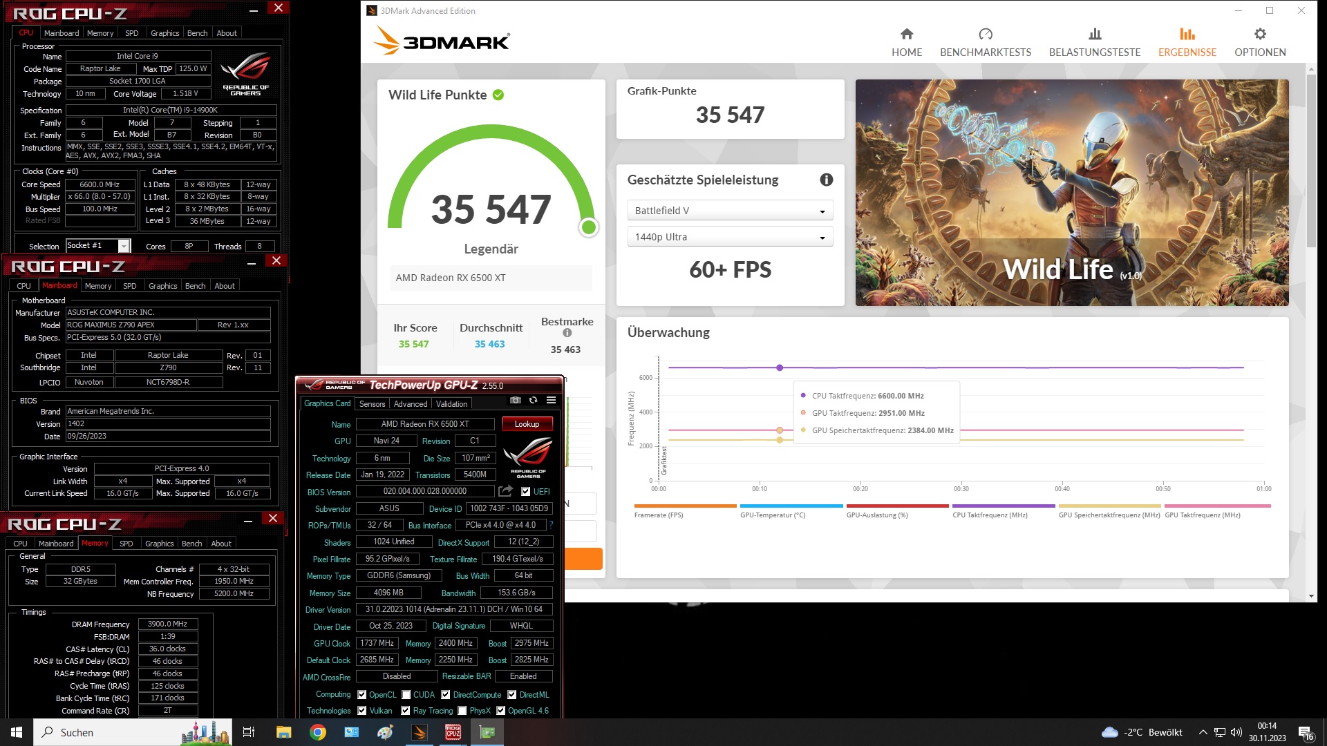Open the GPU-Z hamburger menu
1327x746 pixels.
(x=551, y=400)
